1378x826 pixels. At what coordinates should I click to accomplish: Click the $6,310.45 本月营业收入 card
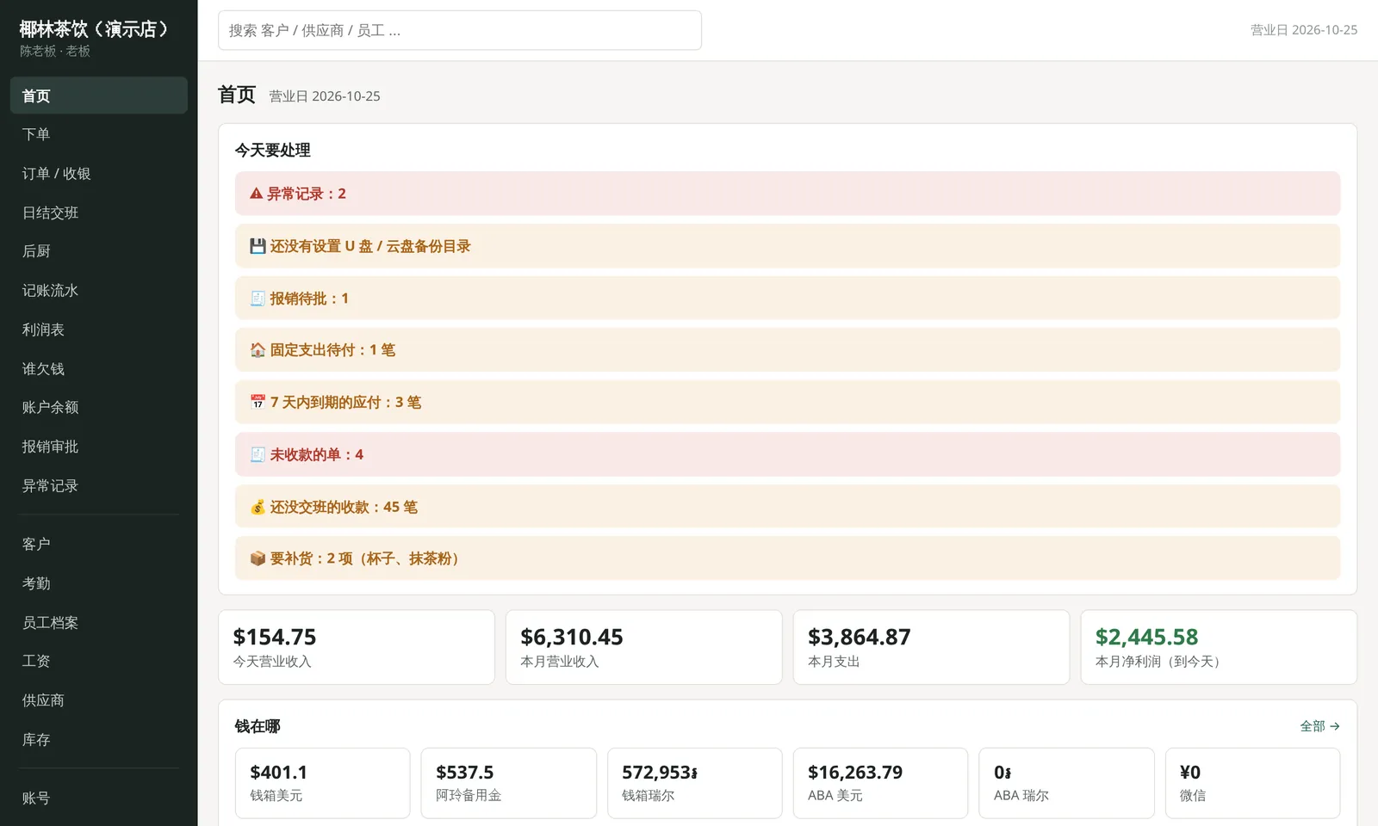pos(644,647)
